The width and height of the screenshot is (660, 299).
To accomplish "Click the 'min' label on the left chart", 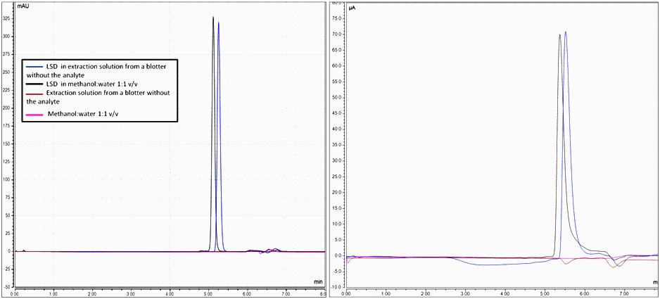I will [317, 281].
